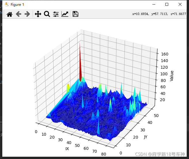Click the IX axis label

click(x=67, y=149)
